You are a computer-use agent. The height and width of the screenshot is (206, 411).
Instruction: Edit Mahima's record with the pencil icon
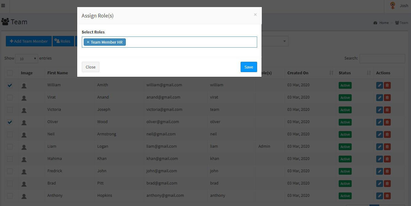pos(380,159)
